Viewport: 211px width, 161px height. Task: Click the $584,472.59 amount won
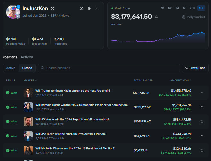click(x=182, y=119)
